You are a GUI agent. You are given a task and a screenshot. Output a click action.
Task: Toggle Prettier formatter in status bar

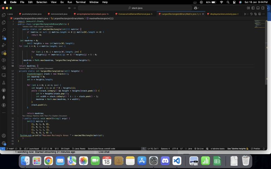pos(256,148)
